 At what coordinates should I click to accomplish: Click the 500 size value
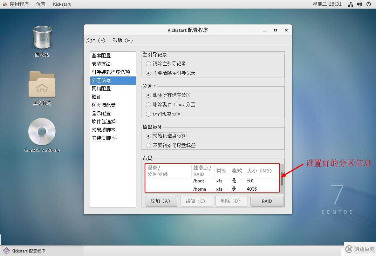(x=250, y=181)
